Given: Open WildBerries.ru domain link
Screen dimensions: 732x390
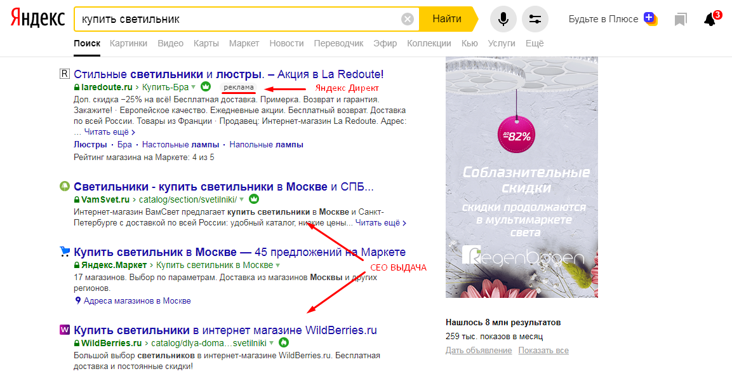Looking at the screenshot, I should pos(112,343).
